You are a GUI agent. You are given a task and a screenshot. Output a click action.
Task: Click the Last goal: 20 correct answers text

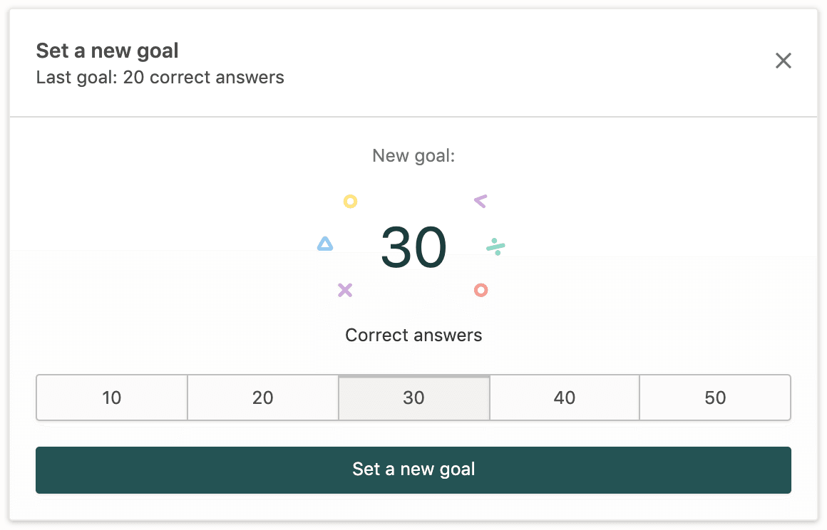[160, 77]
